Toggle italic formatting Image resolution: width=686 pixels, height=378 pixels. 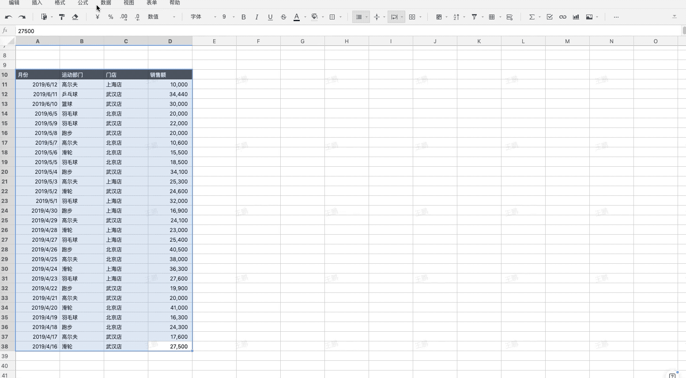coord(257,17)
